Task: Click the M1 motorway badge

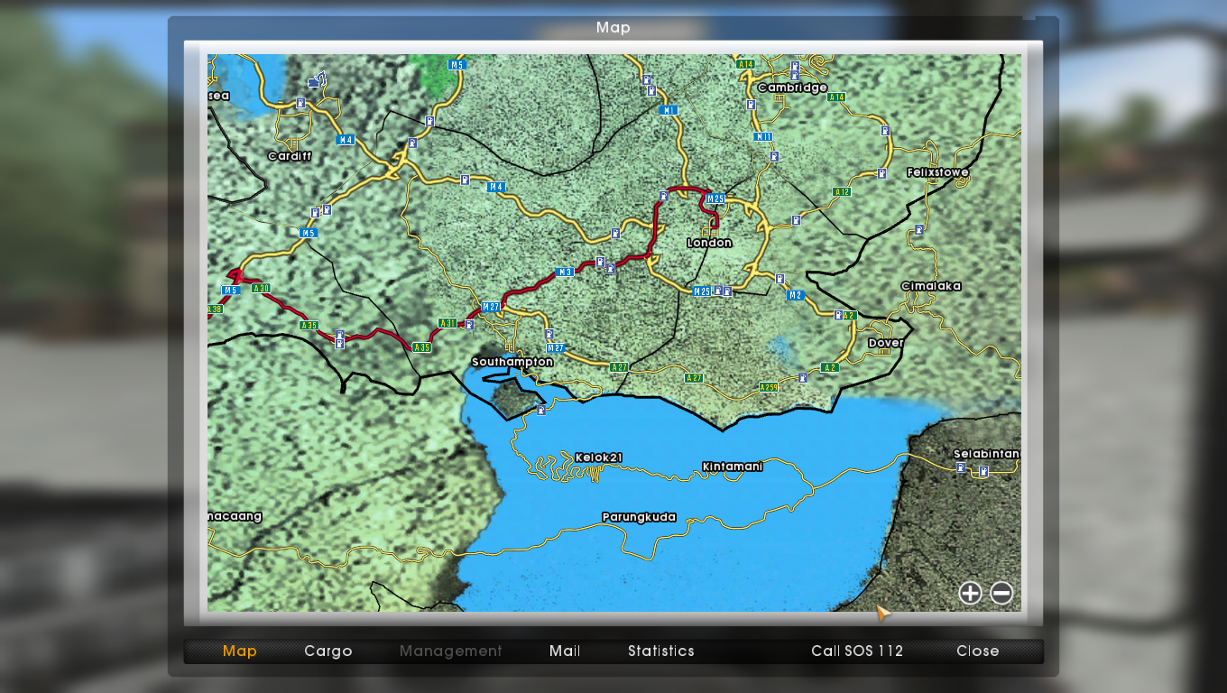Action: [669, 110]
